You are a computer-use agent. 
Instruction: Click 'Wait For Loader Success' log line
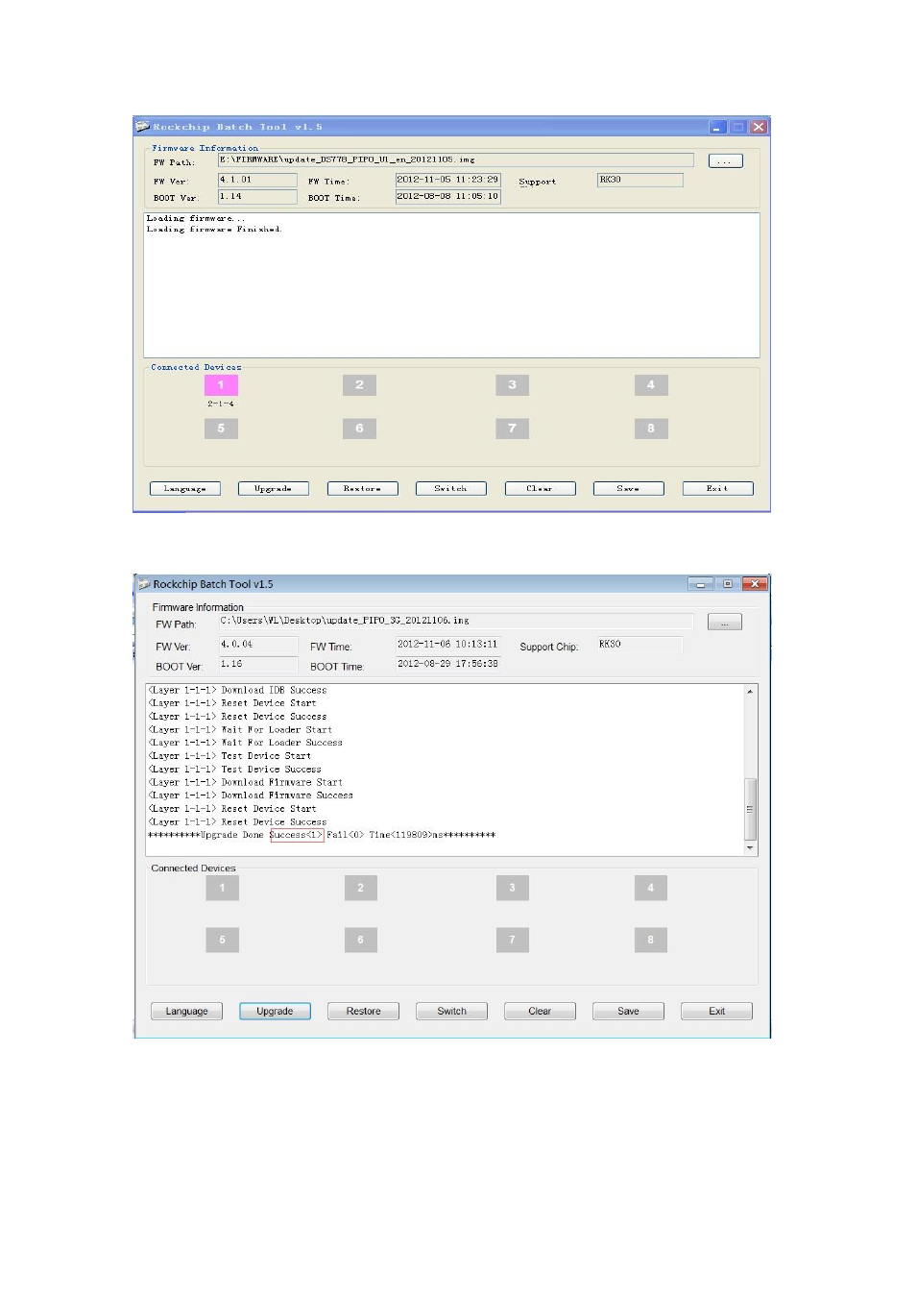click(246, 743)
